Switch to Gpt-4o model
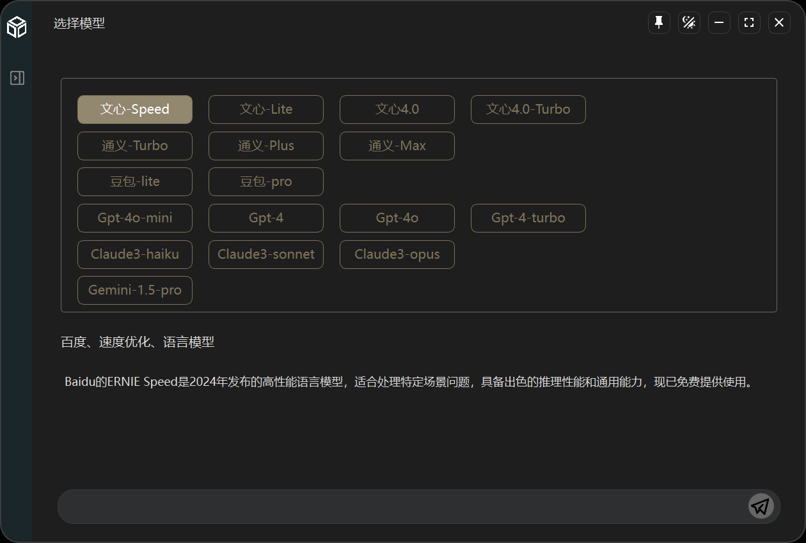The image size is (806, 543). 397,218
